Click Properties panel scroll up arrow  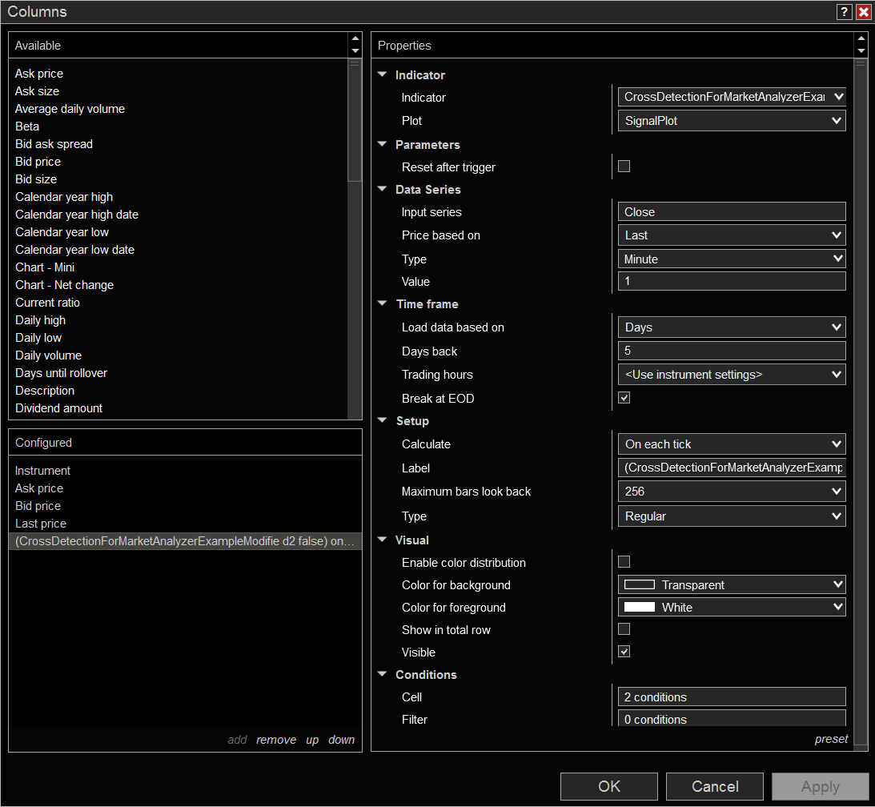coord(861,38)
